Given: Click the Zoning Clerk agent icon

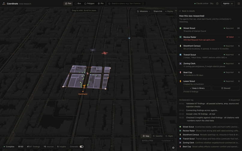Looking at the screenshot, I should (x=180, y=64).
